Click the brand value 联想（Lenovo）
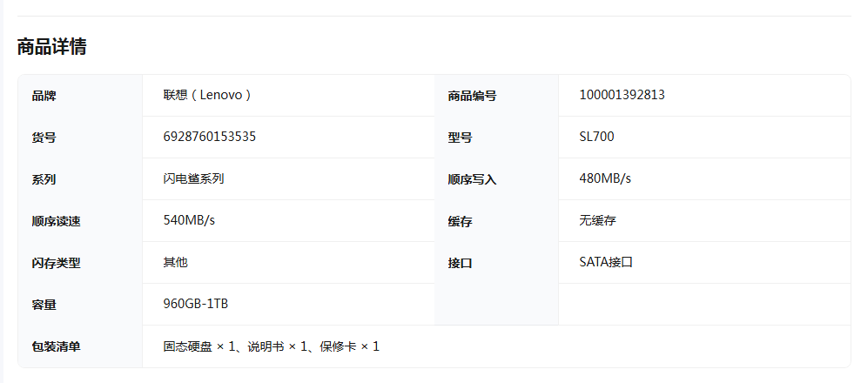The height and width of the screenshot is (383, 861). coord(207,95)
